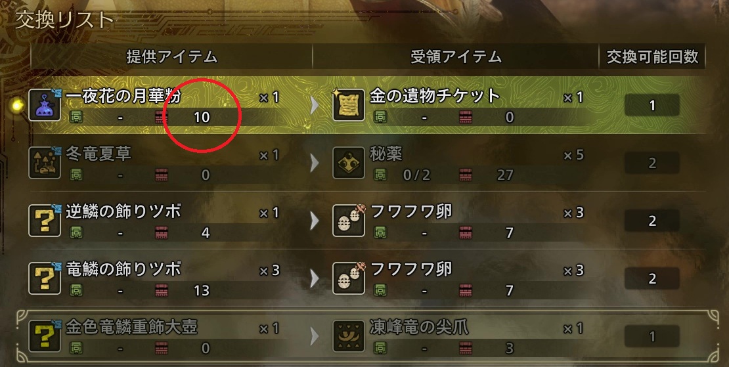Click the 冬竜夏草 item icon
This screenshot has height=367, width=729.
(x=45, y=163)
